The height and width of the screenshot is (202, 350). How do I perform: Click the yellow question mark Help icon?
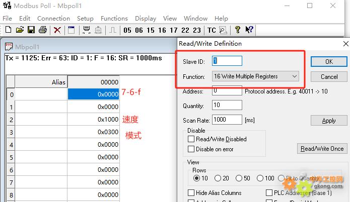point(238,30)
